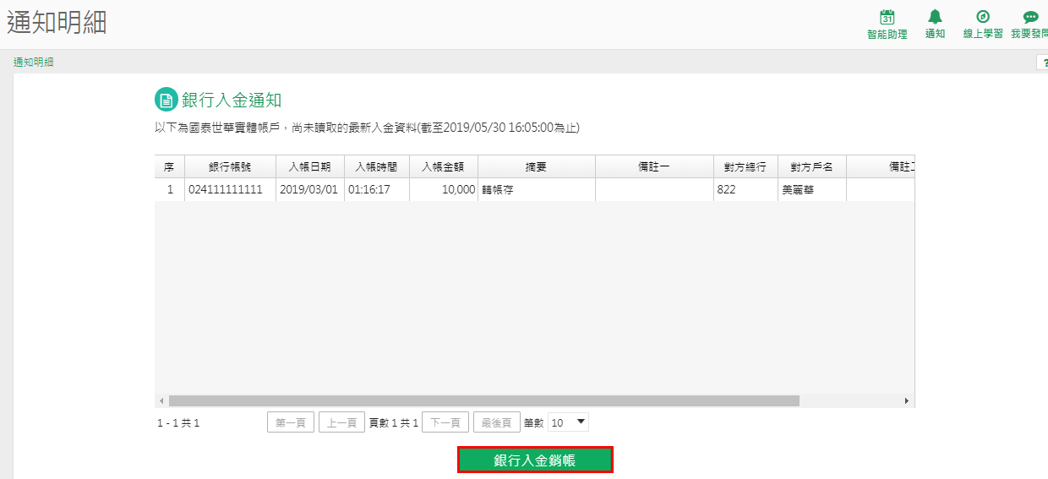The height and width of the screenshot is (479, 1048).
Task: Jump to 最後頁 in pagination
Action: click(496, 422)
